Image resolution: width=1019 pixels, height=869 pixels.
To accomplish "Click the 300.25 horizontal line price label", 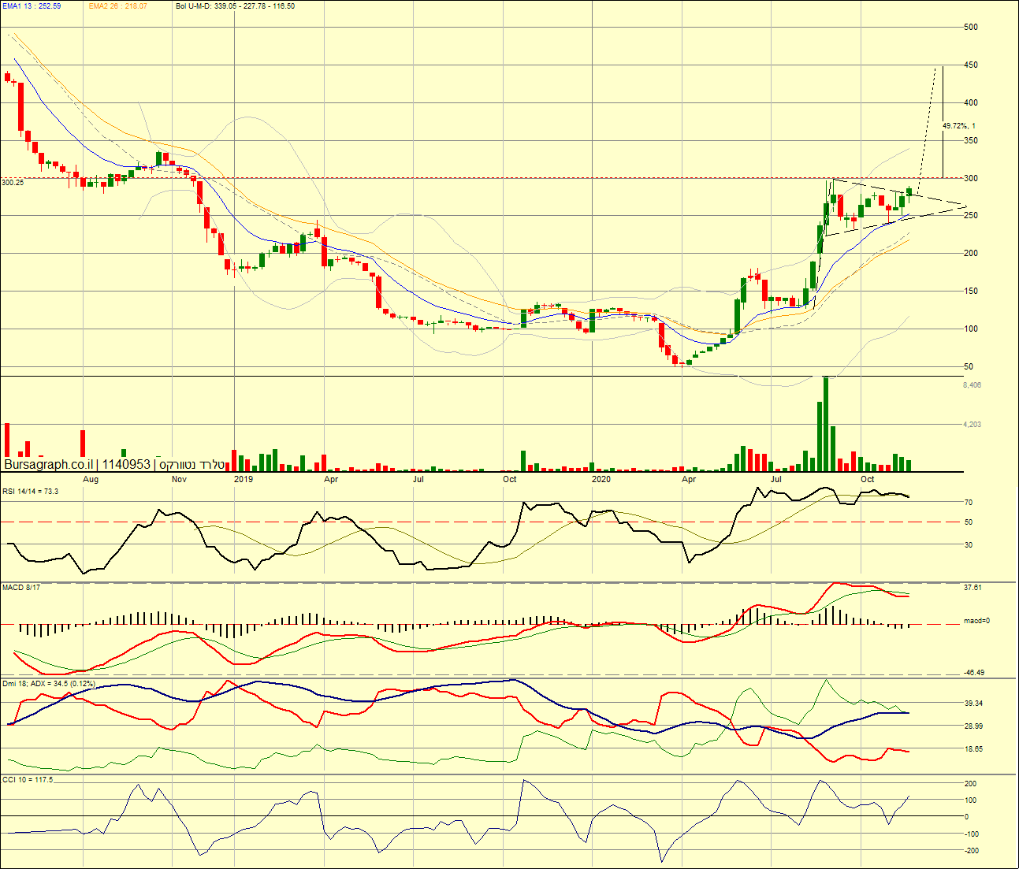I will tap(13, 183).
